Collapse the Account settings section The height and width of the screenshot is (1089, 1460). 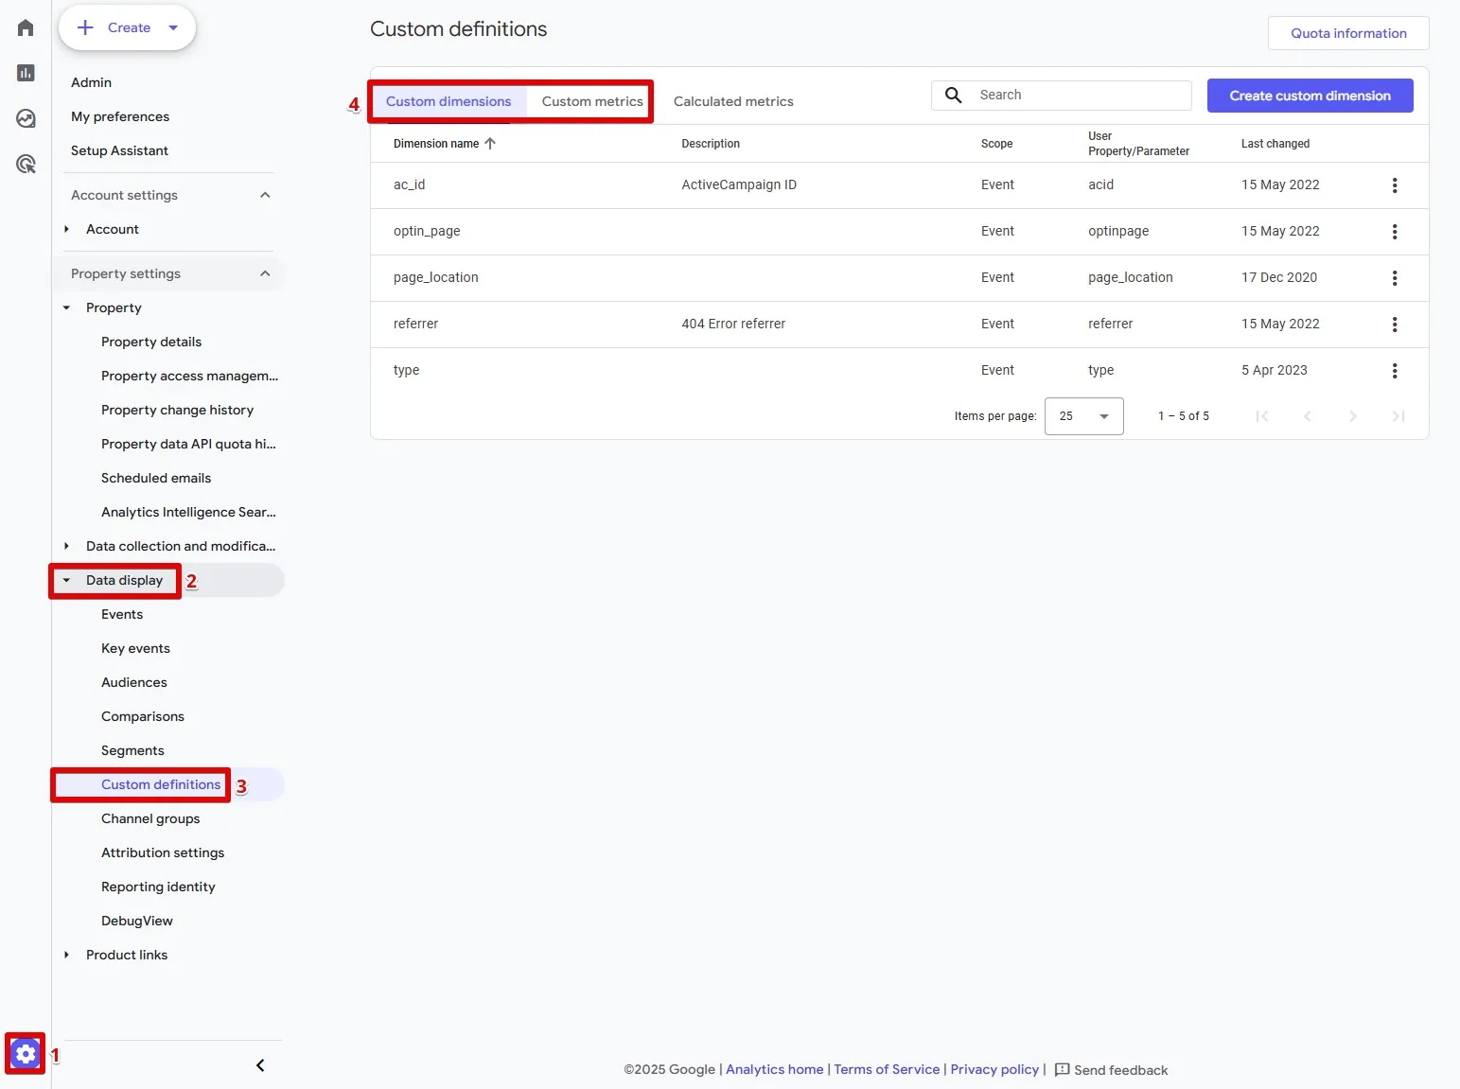click(265, 195)
